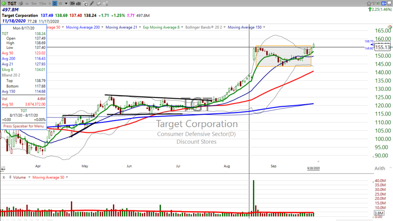The height and width of the screenshot is (221, 393).
Task: Click the 11/18/2020 earnings date text
Action: (14, 21)
